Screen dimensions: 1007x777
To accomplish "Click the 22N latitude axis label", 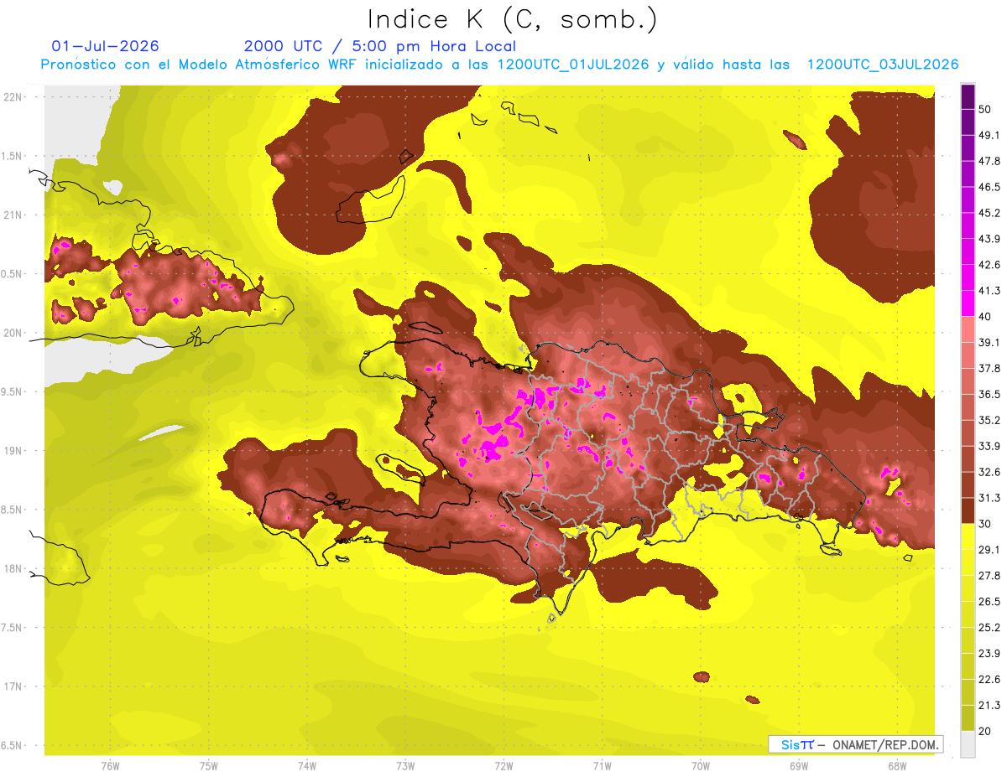I will (13, 96).
